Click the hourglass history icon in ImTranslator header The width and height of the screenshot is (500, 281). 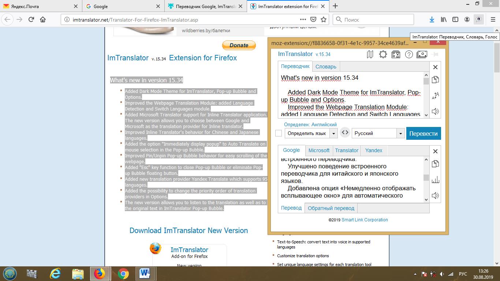396,55
